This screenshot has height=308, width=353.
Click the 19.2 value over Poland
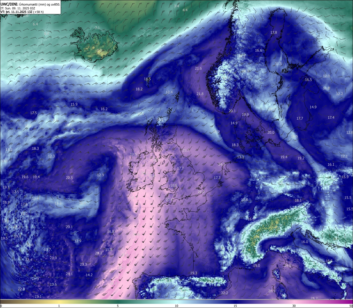[301, 158]
